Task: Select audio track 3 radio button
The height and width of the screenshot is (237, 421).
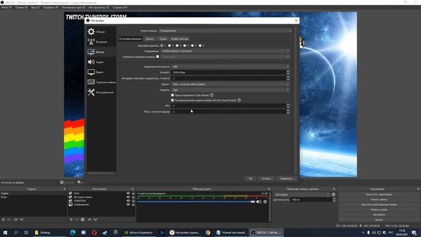Action: [177, 45]
